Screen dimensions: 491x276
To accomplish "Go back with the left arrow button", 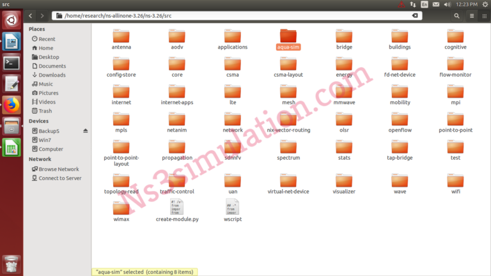I will (x=32, y=15).
